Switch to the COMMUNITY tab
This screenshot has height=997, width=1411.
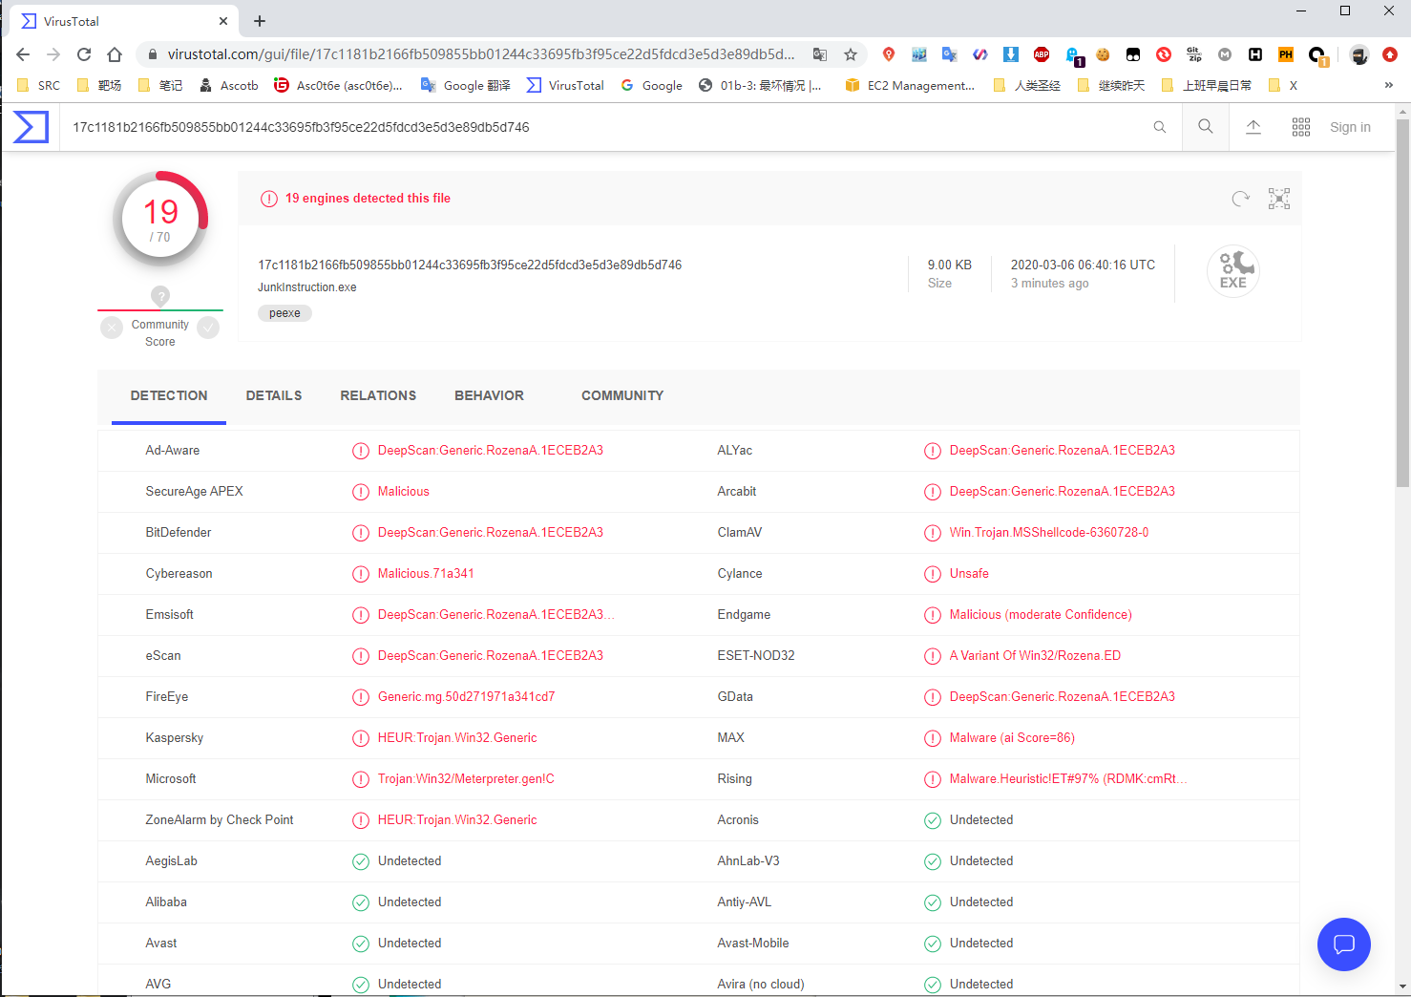(622, 395)
